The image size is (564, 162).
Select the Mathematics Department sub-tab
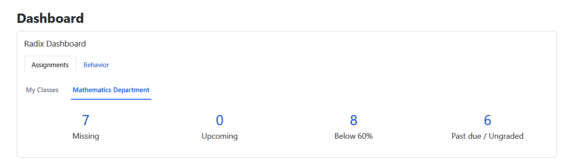point(111,90)
